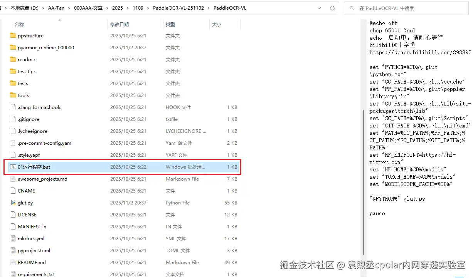This screenshot has width=473, height=278.
Task: Navigate to 000AAA-文章 breadcrumb
Action: 88,8
